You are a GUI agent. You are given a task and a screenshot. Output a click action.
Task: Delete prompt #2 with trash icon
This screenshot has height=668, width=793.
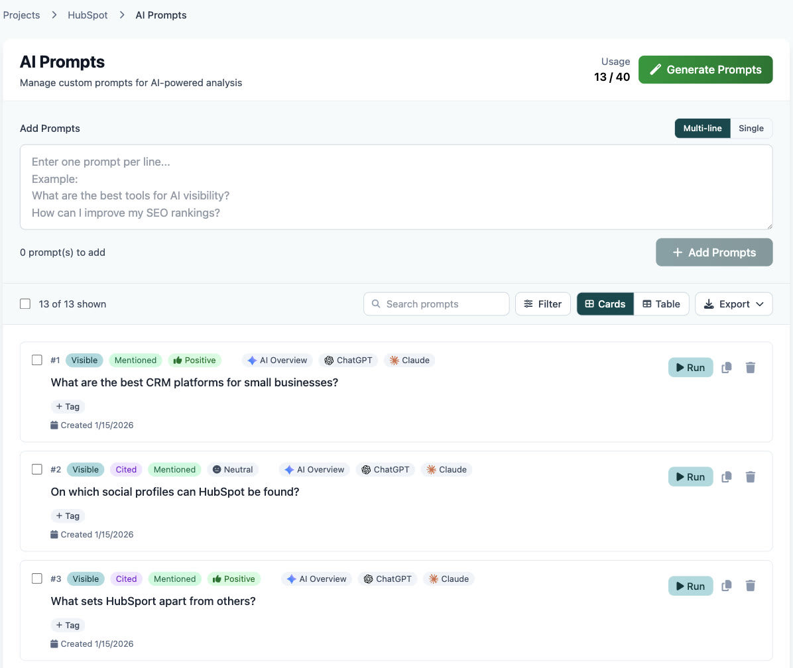(750, 476)
